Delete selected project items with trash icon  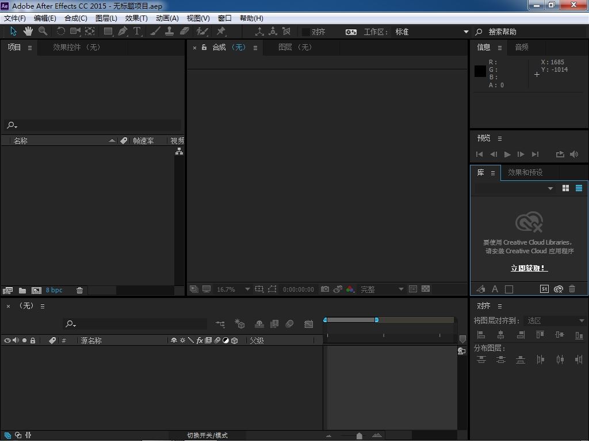79,290
